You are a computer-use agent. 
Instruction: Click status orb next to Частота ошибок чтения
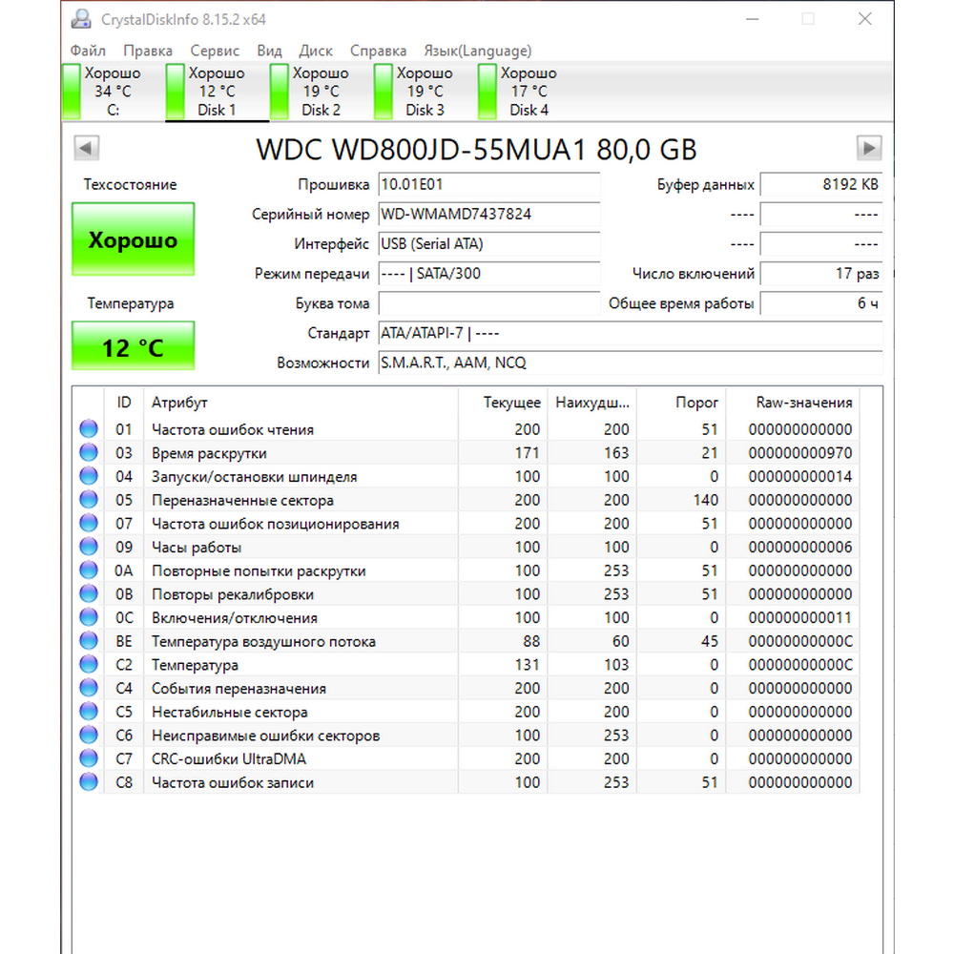click(89, 429)
